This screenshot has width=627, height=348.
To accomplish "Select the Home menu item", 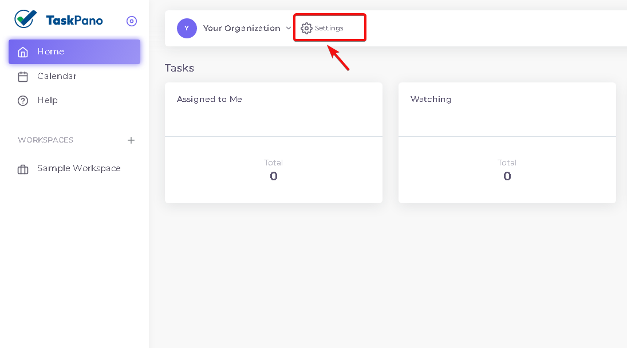I will (x=74, y=52).
